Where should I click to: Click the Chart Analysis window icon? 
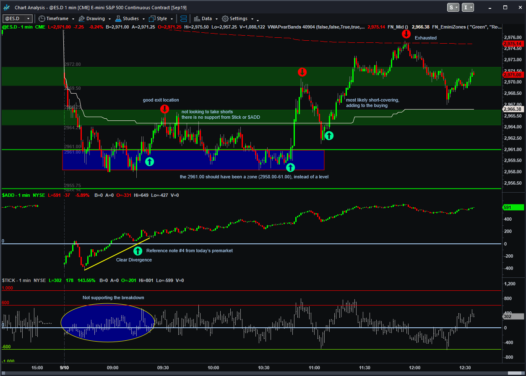coord(7,8)
